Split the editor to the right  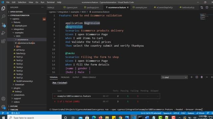(x=207, y=7)
